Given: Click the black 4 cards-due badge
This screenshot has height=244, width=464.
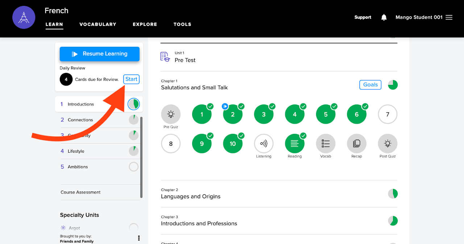Looking at the screenshot, I should [x=66, y=79].
